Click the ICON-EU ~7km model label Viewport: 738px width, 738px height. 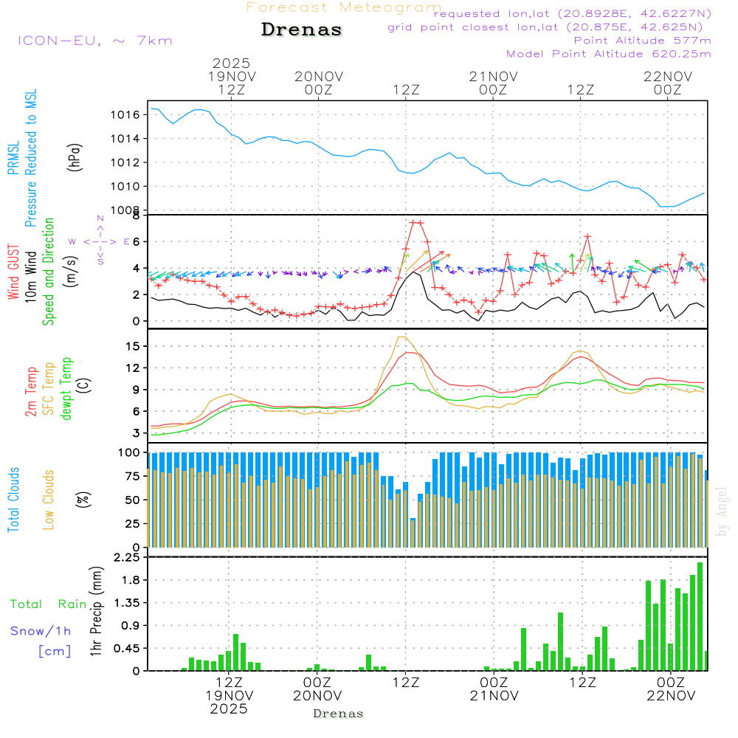94,41
